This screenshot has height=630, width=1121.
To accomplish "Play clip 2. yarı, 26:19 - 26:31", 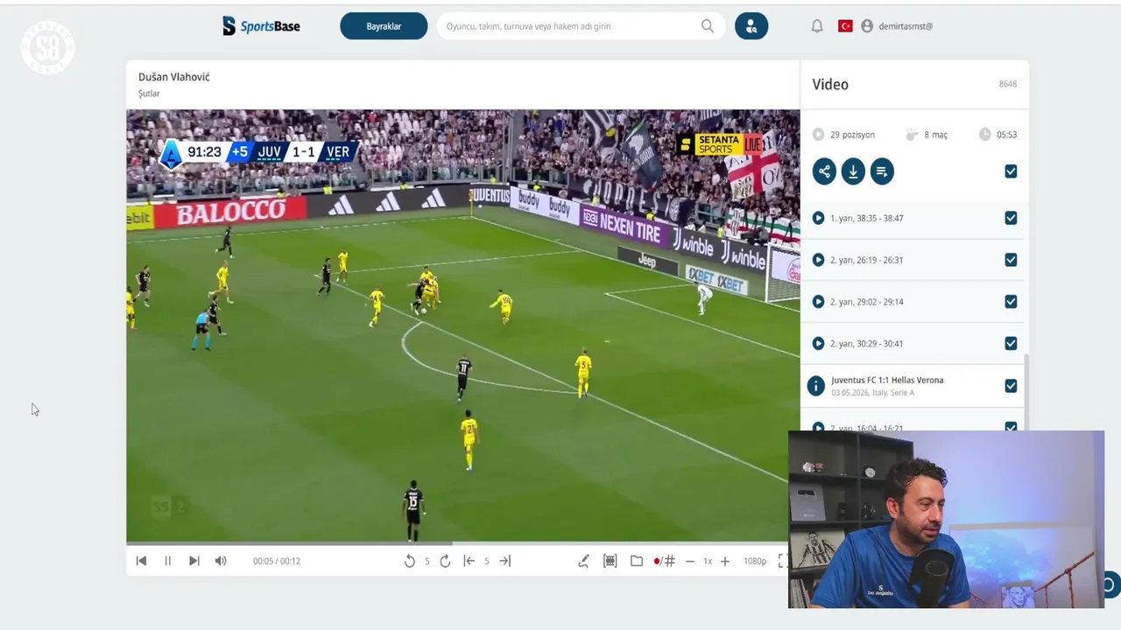I will coord(818,260).
